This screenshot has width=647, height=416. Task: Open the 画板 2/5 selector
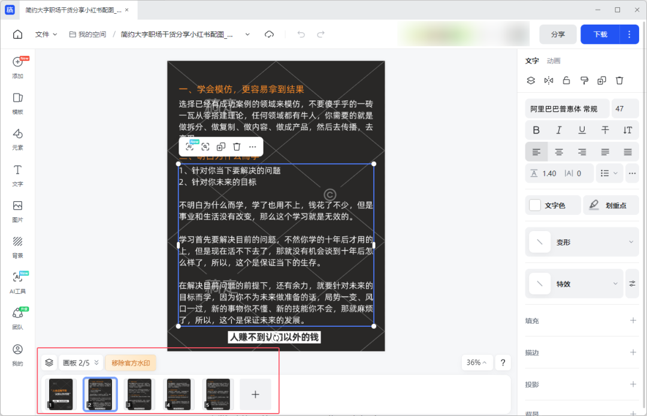coord(80,363)
